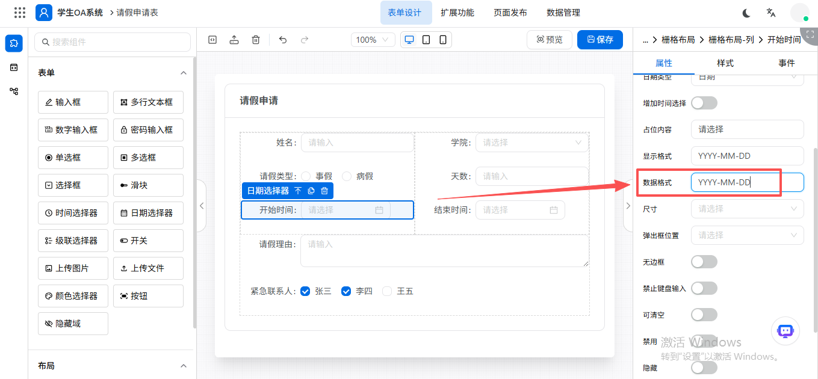The image size is (818, 379).
Task: Open the user profile avatar circle
Action: point(799,13)
